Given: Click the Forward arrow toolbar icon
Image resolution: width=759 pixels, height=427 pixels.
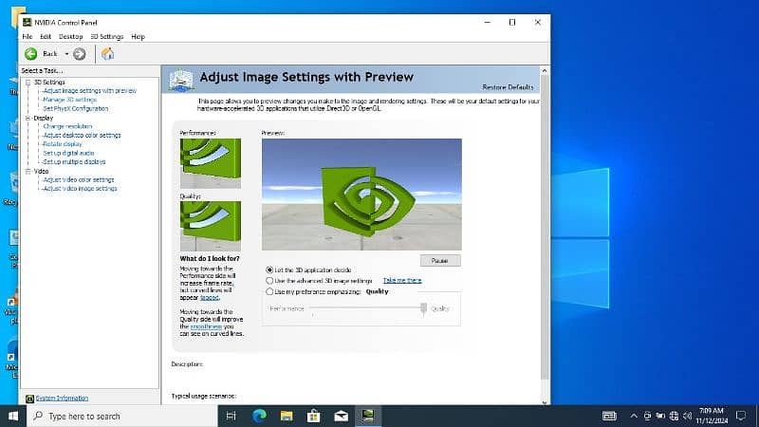Looking at the screenshot, I should click(x=80, y=54).
